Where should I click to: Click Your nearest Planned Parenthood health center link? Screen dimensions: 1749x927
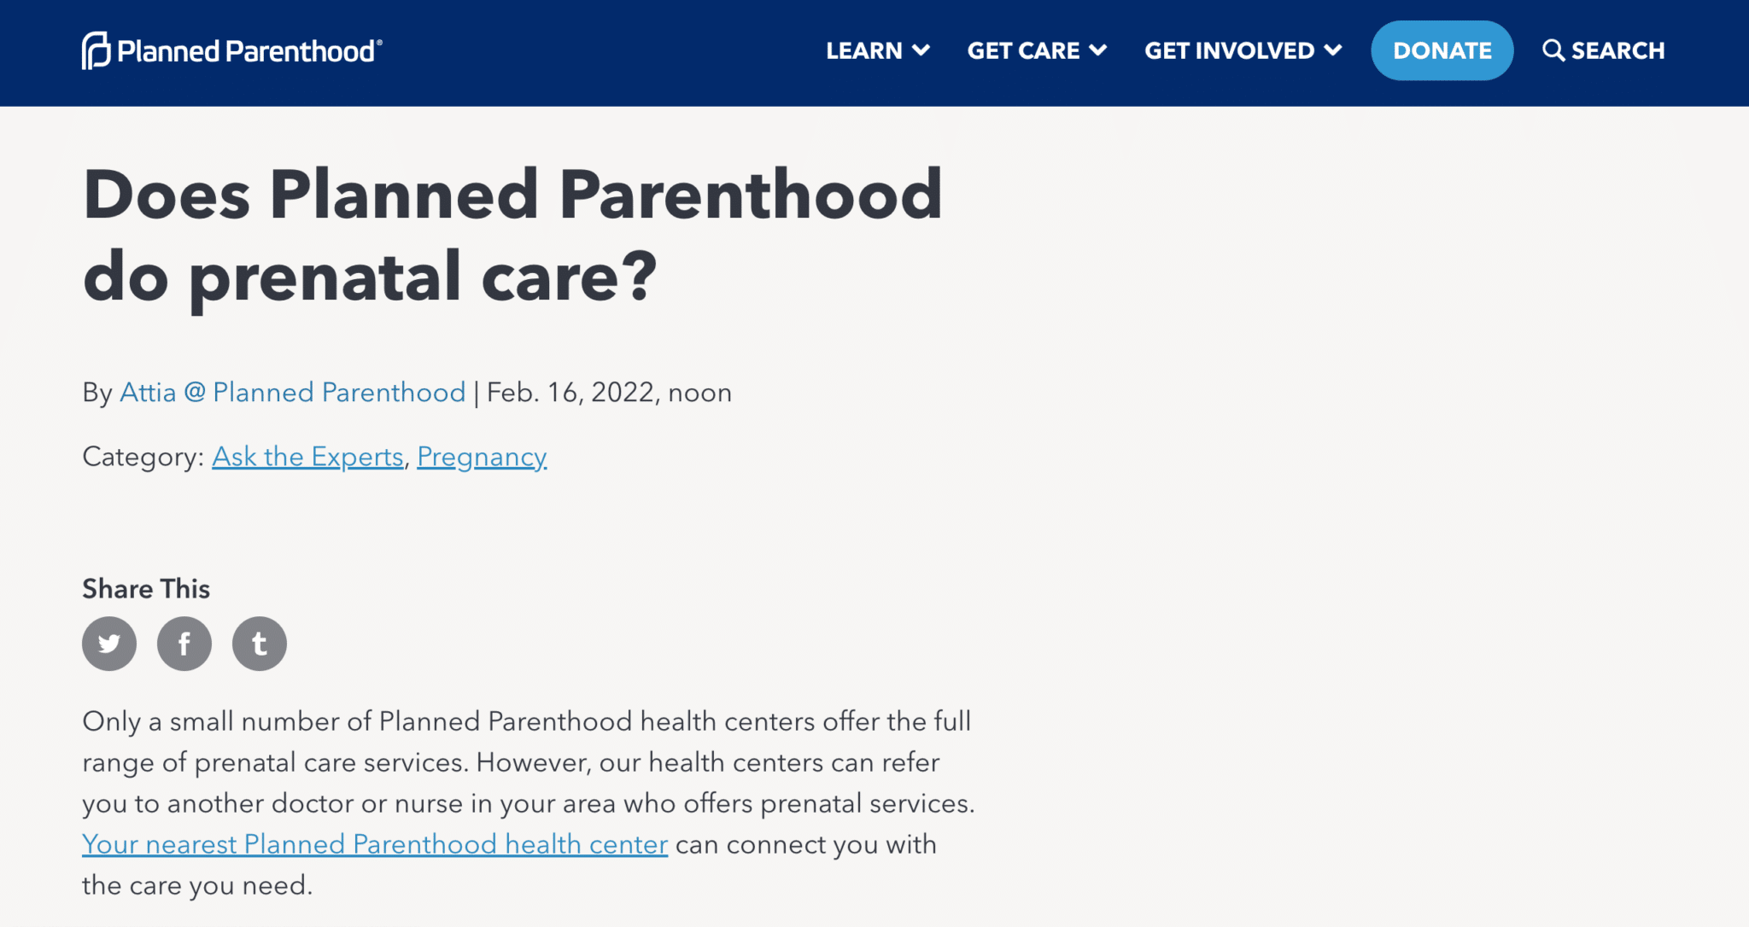pyautogui.click(x=374, y=844)
